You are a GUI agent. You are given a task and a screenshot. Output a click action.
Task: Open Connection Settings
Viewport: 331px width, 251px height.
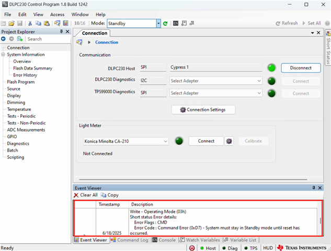[203, 110]
